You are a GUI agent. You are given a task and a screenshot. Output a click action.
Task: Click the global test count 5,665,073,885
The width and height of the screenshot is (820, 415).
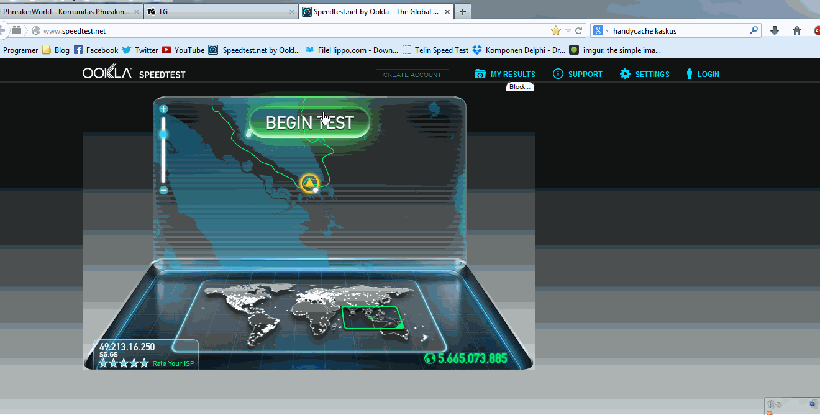coord(466,358)
